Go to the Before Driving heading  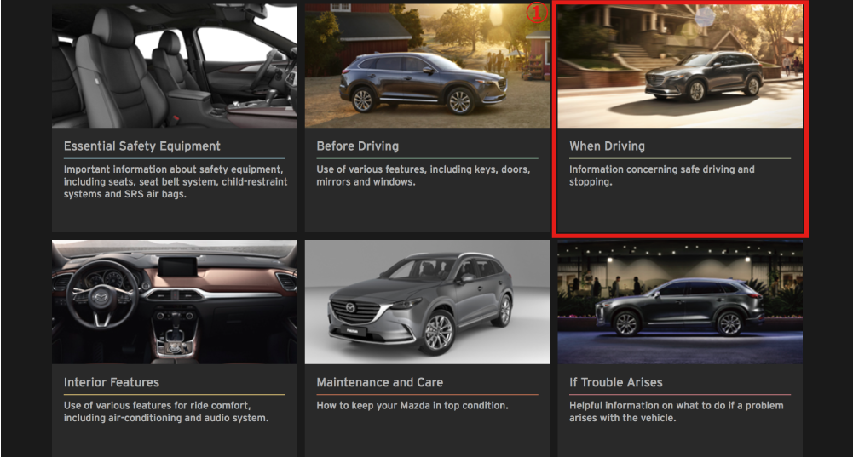click(x=357, y=146)
